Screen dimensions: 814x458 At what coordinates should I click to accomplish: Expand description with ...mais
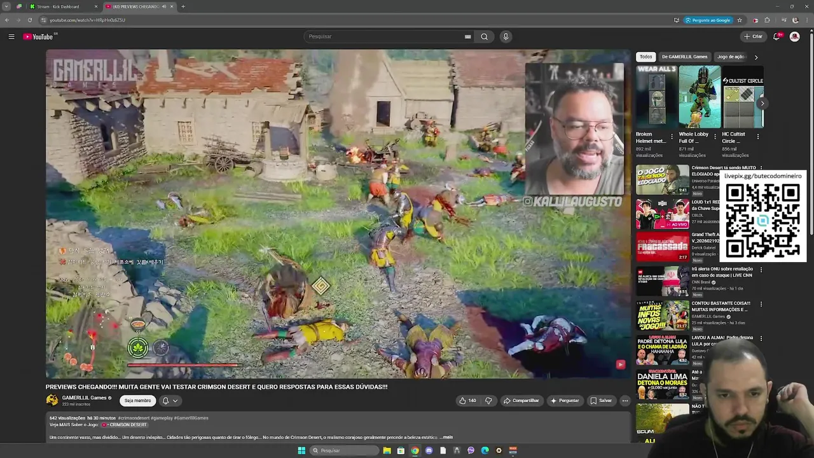pos(446,437)
